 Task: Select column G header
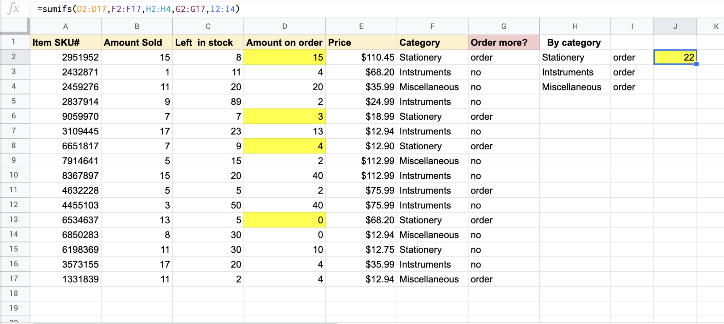tap(503, 26)
